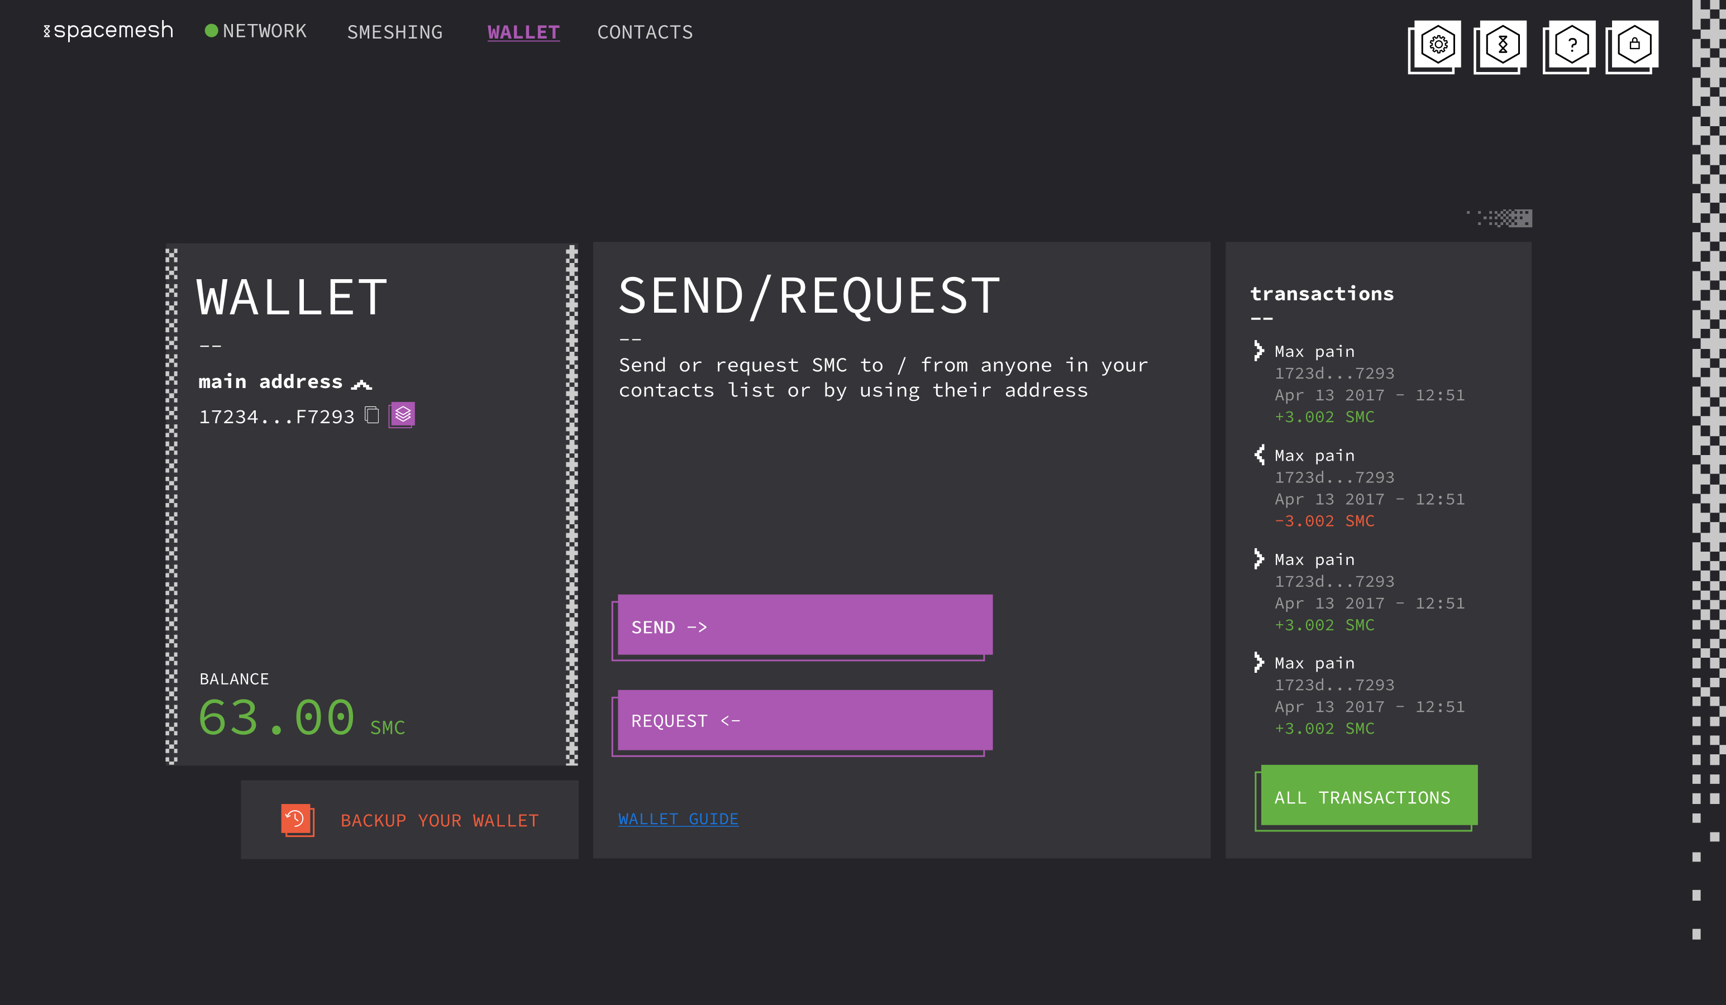Open the CONTACTS tab

645,31
